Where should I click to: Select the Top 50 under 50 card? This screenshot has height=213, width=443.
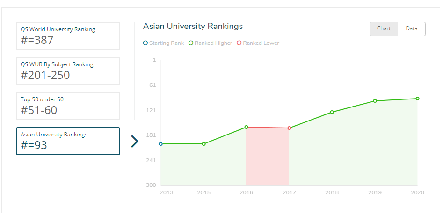click(x=68, y=106)
